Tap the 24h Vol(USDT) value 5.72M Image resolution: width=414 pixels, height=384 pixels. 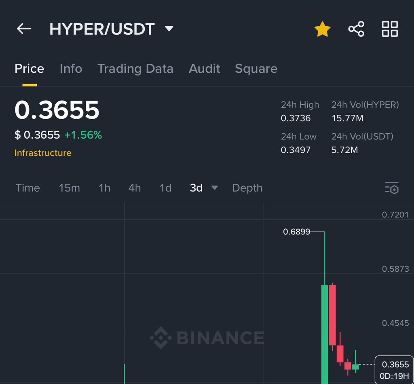click(x=344, y=150)
